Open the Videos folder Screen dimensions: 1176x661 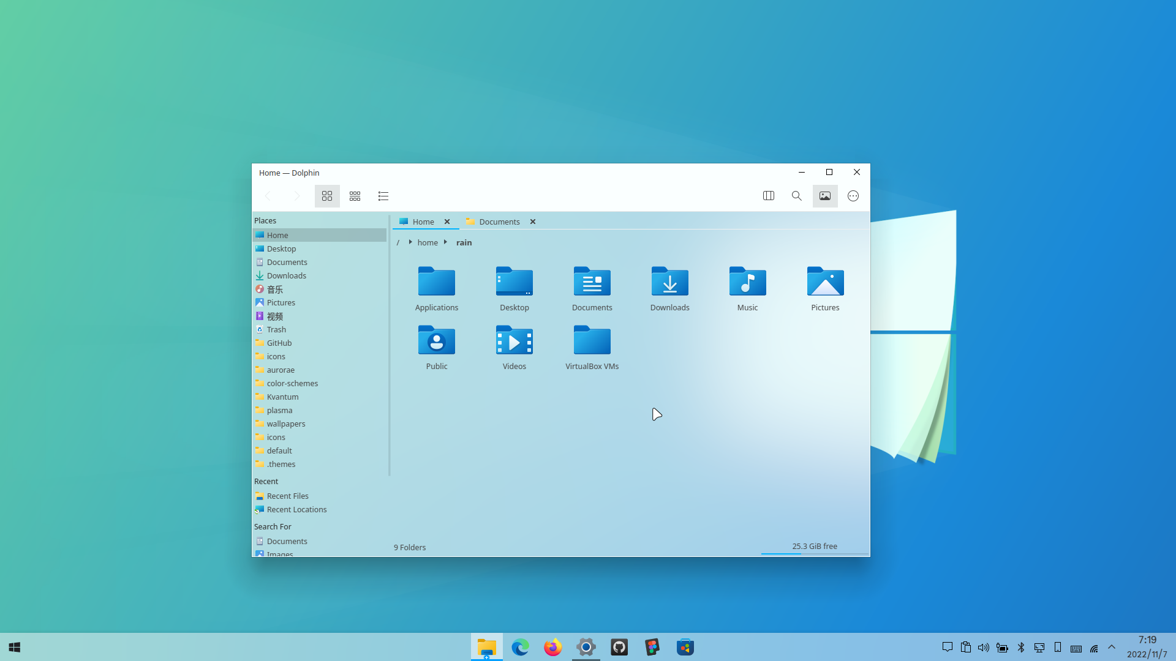[514, 346]
